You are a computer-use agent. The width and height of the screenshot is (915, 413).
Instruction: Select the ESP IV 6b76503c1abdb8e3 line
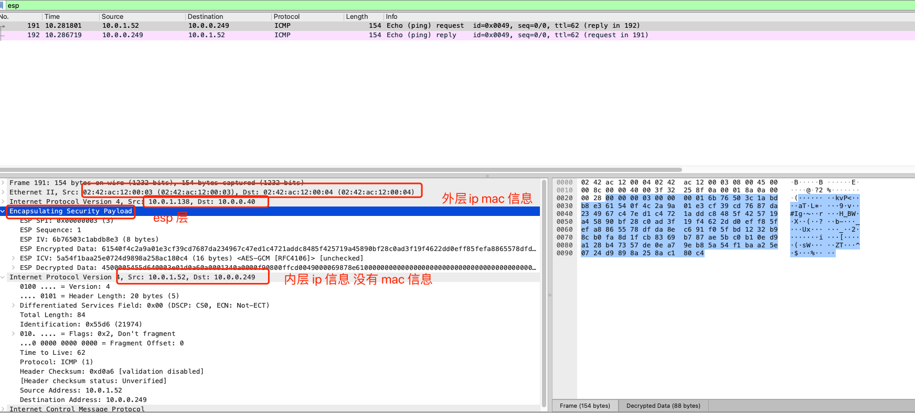89,240
